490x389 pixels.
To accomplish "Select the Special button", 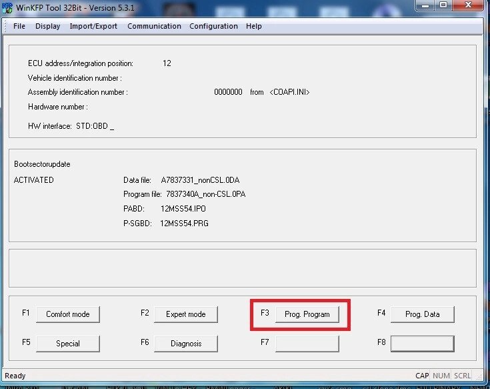I will click(68, 344).
